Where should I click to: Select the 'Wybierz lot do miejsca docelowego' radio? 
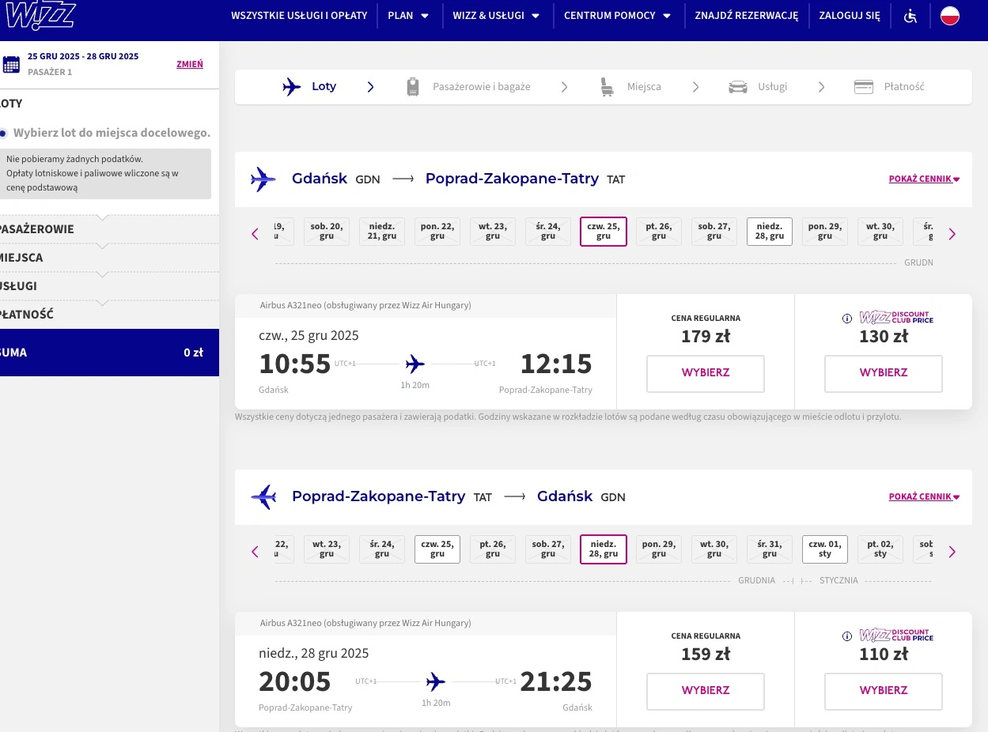pyautogui.click(x=4, y=133)
